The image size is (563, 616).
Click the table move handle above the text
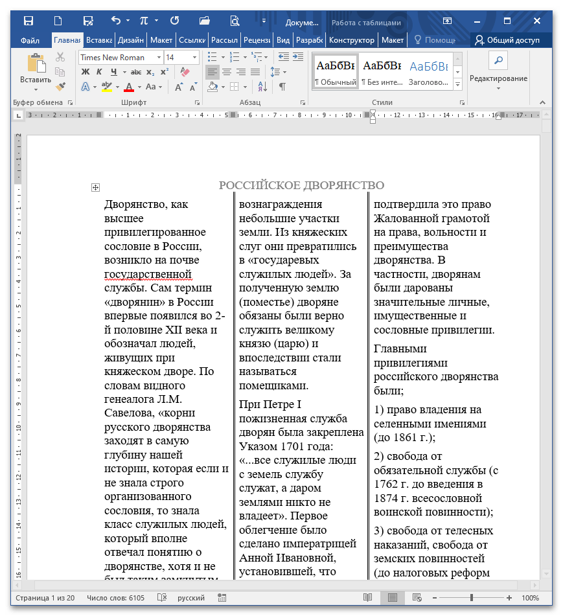95,188
